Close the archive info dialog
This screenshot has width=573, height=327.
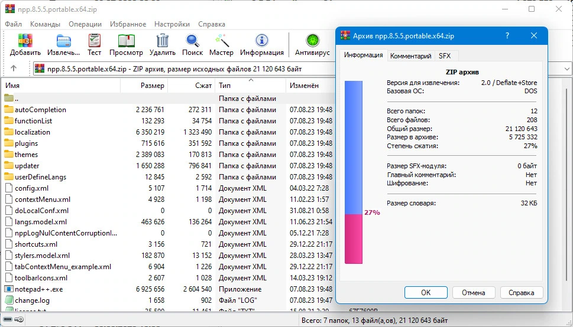tap(534, 36)
